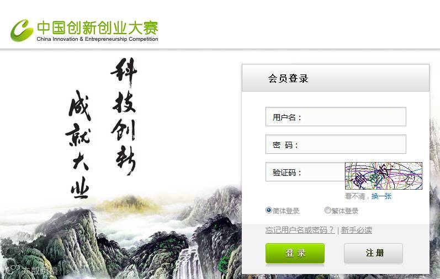Click the 科技创新 calligraphy text

[x=124, y=116]
